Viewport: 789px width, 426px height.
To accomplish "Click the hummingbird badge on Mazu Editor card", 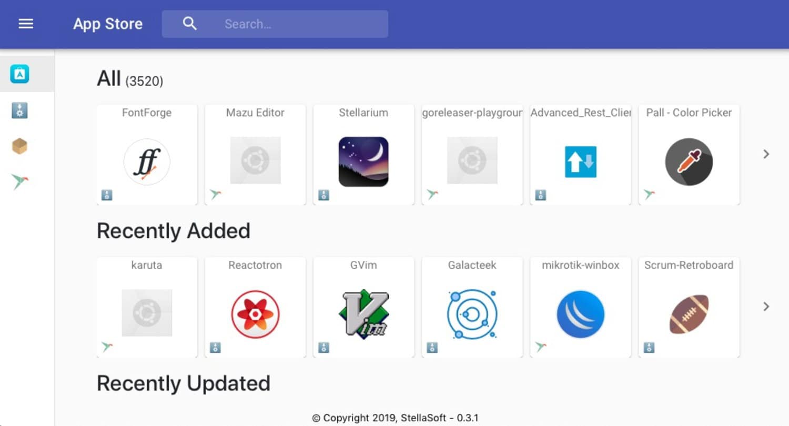I will pyautogui.click(x=215, y=195).
